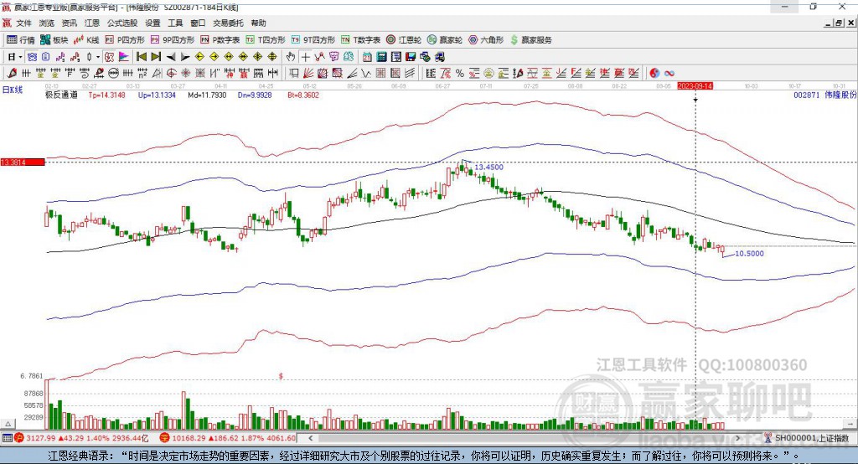Viewport: 858px width, 464px height.
Task: Toggle the crosshair cursor tool
Action: [x=305, y=57]
